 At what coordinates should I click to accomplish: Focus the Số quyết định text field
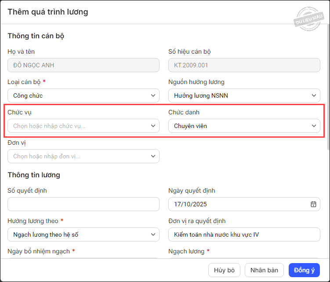83,204
